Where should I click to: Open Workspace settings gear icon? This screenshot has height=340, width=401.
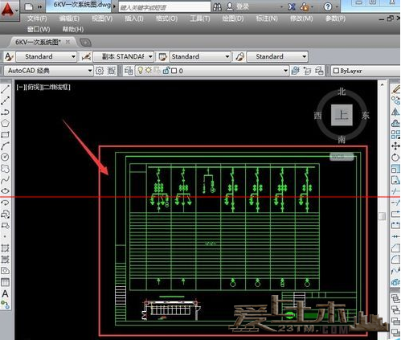point(100,71)
